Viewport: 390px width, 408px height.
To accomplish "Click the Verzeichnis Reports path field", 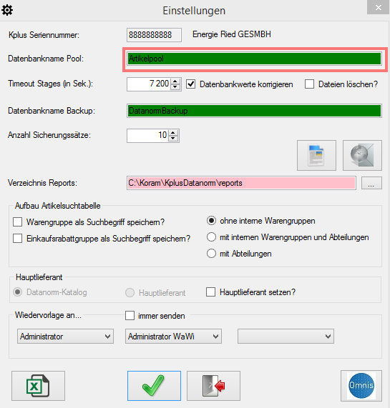I will 241,183.
